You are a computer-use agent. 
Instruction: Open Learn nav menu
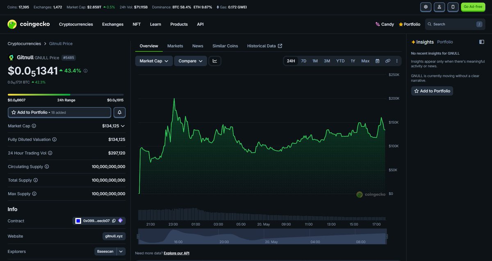[155, 24]
